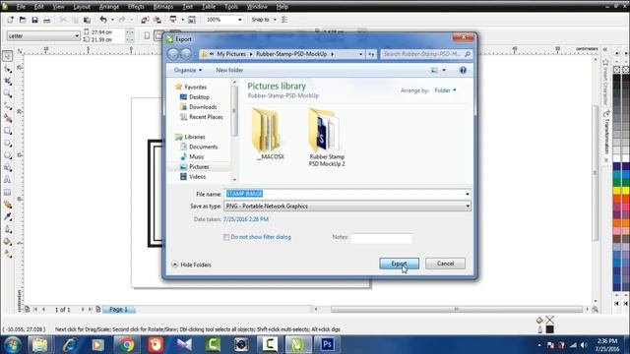The width and height of the screenshot is (630, 354).
Task: Click the no-color X swatch atop palette
Action: 617,70
